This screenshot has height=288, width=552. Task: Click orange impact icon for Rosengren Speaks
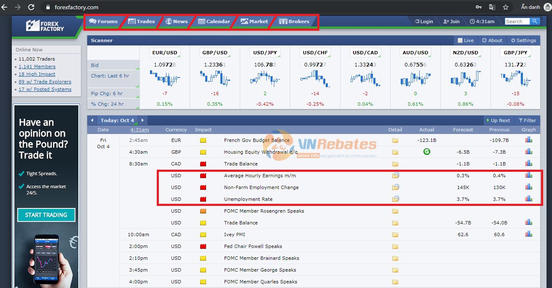click(203, 211)
